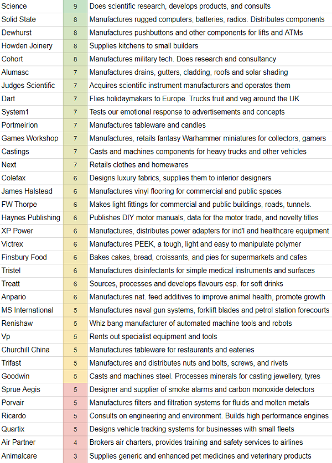Click System1's score cell showing 7
The width and height of the screenshot is (332, 463).
[x=75, y=112]
